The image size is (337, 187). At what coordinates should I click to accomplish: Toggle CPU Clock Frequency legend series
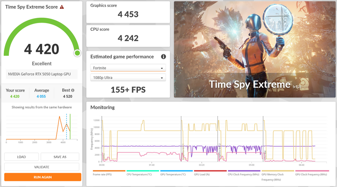[244, 173]
